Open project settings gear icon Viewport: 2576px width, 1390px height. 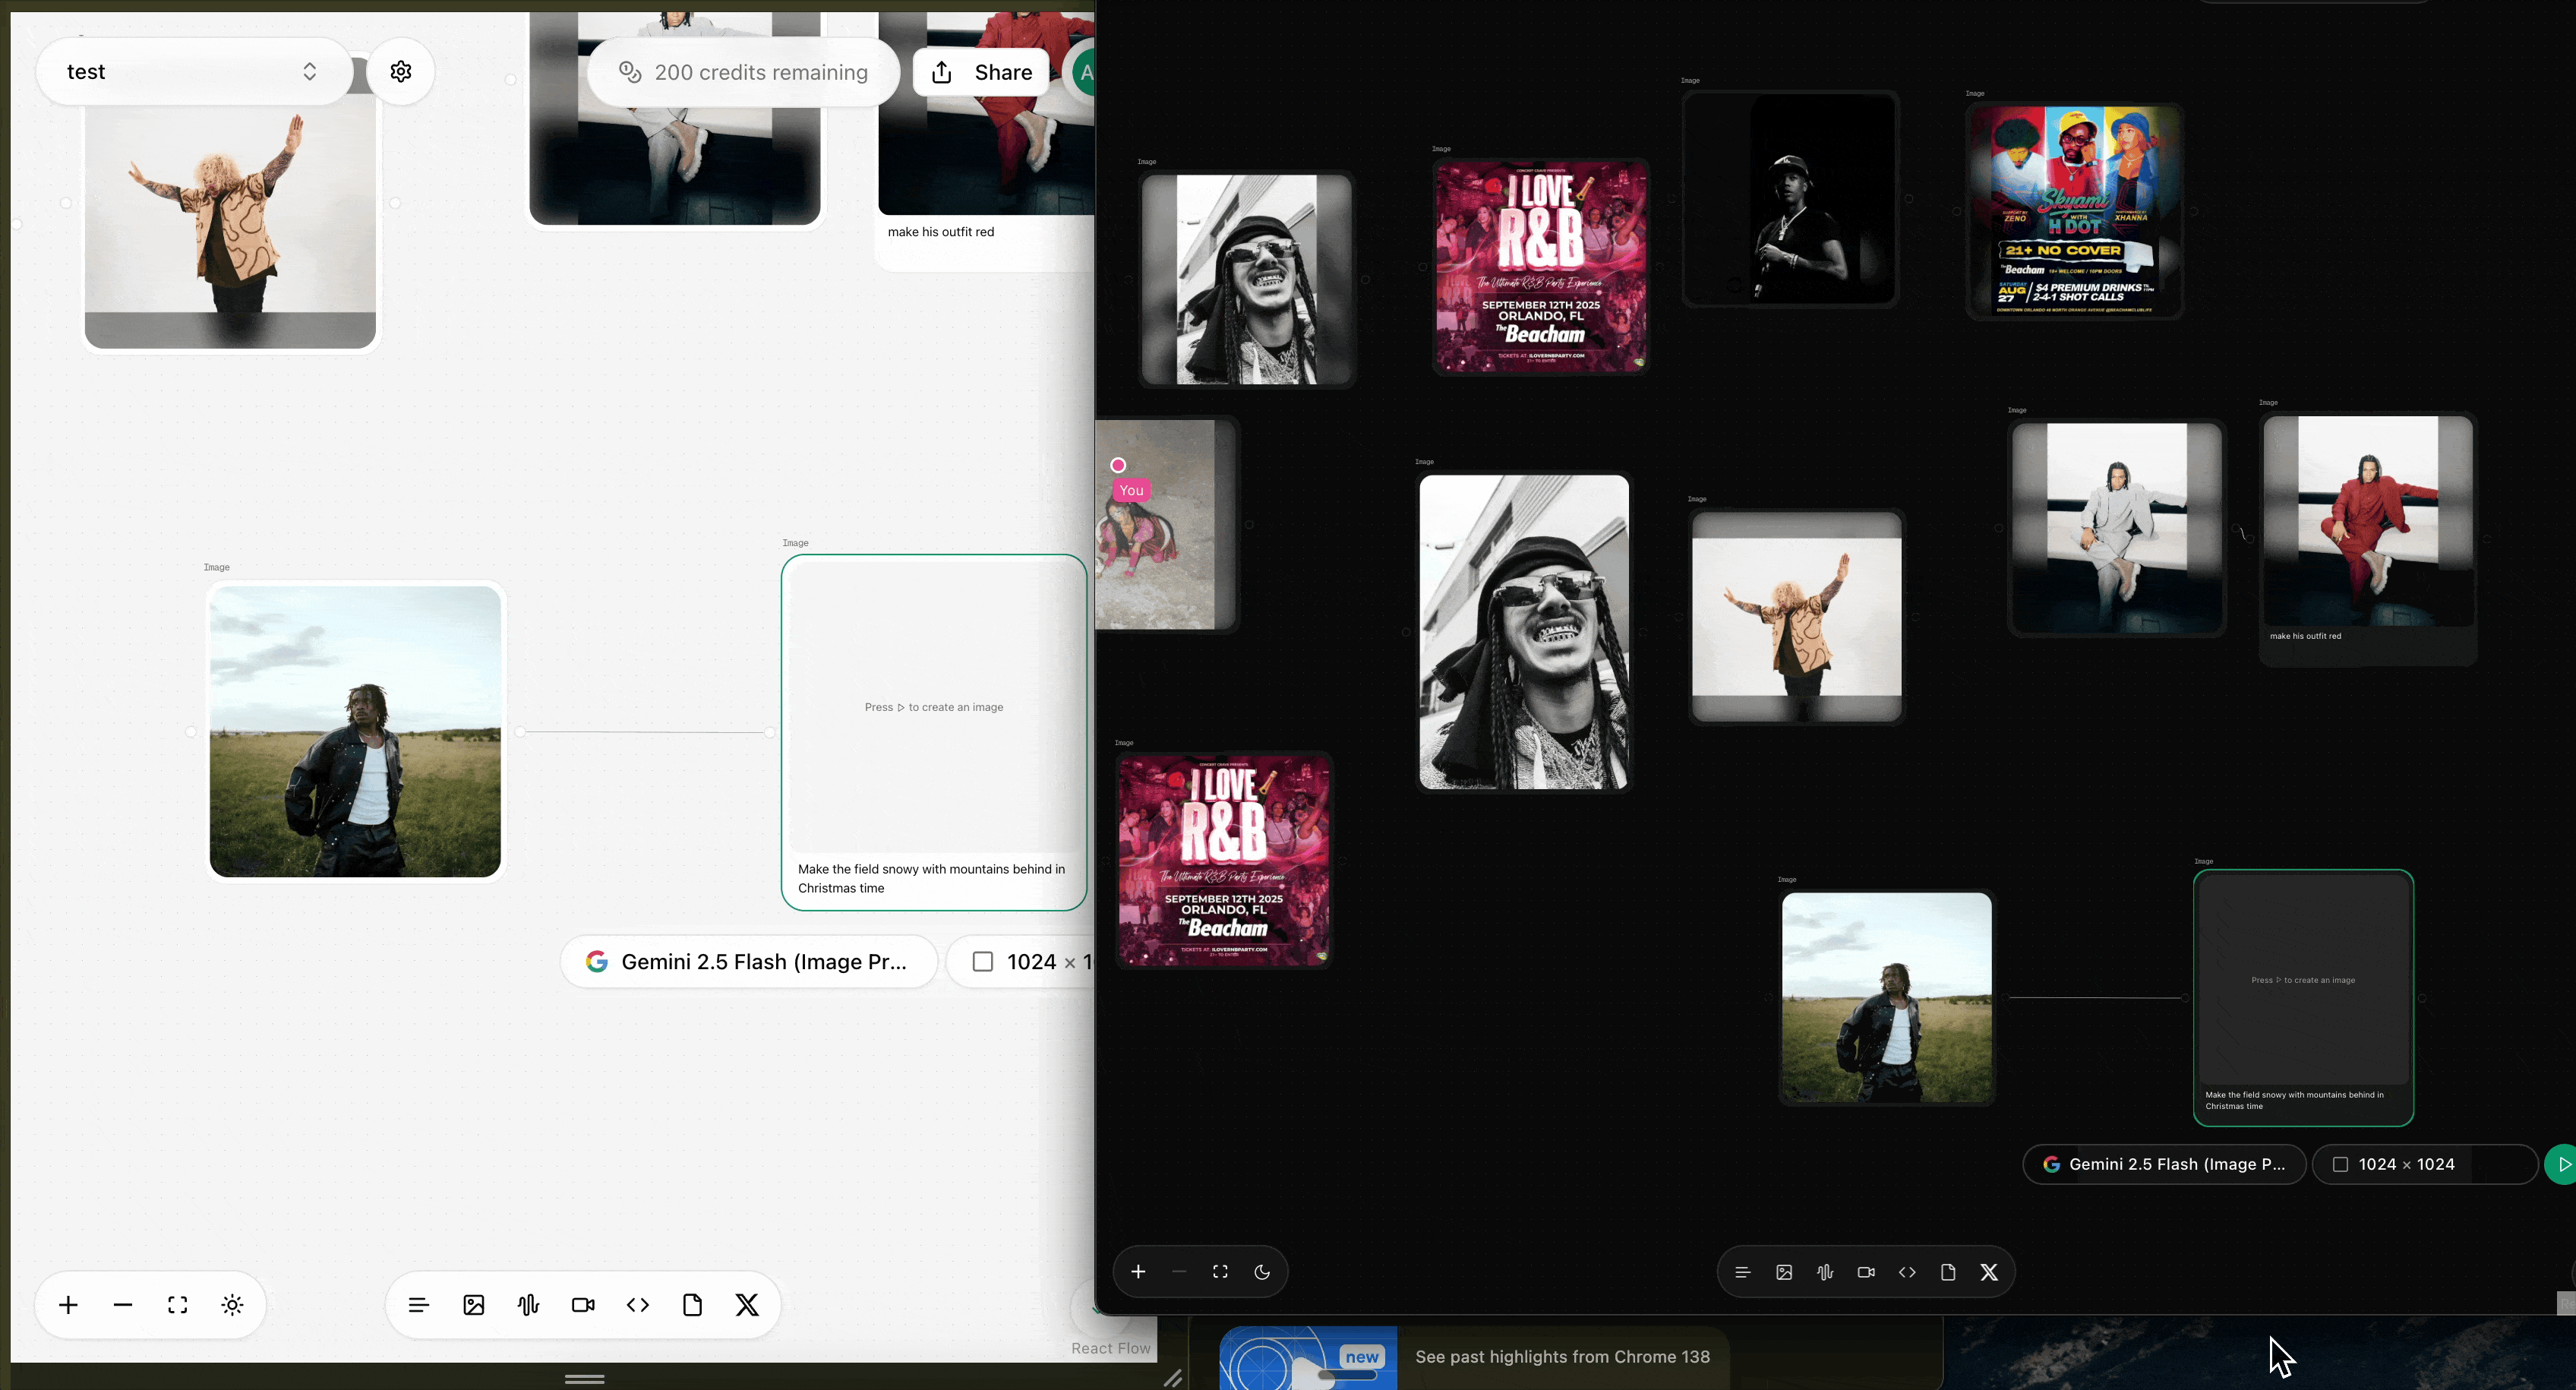(401, 72)
